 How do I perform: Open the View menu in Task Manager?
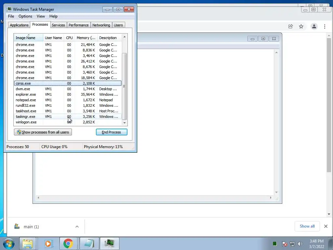tap(41, 16)
